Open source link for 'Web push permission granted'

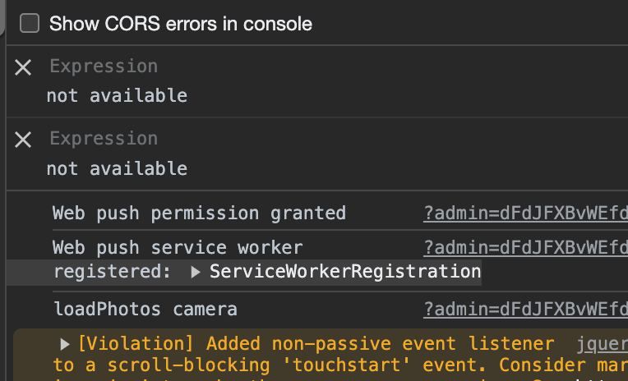(x=524, y=213)
